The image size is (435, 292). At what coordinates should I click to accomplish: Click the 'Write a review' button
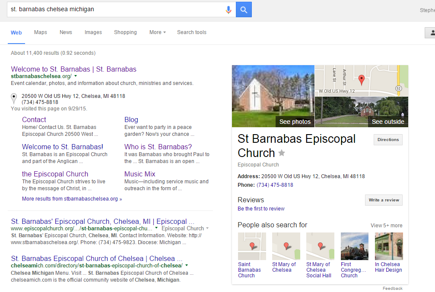coord(384,200)
